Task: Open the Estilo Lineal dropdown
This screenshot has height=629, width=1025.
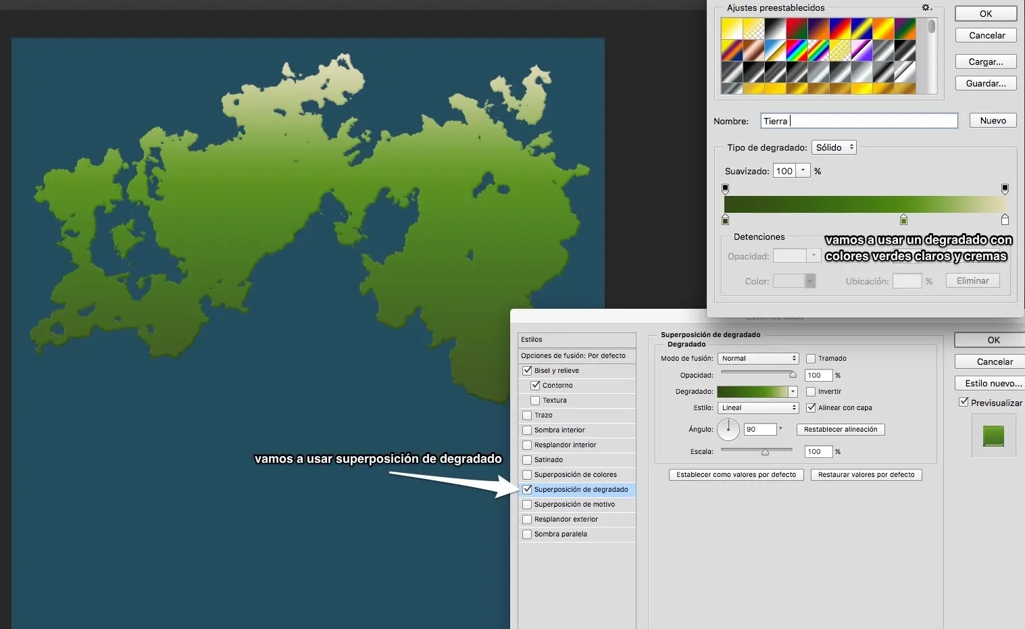Action: click(x=758, y=407)
